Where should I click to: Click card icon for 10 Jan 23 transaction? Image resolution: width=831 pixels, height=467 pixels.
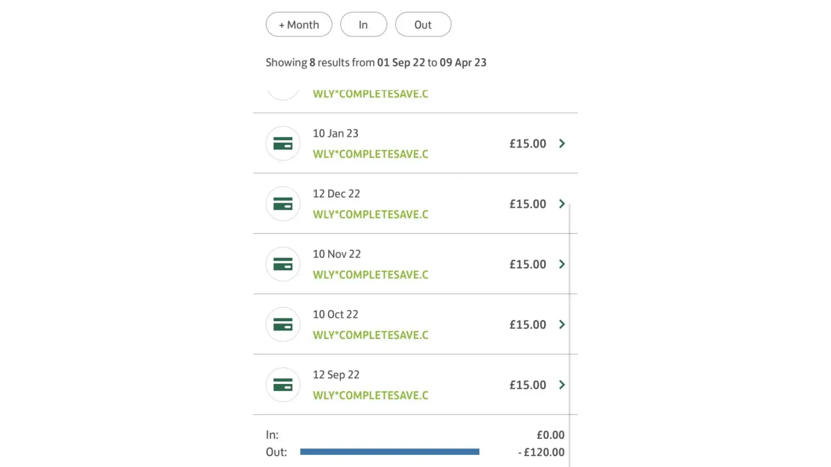(x=283, y=143)
